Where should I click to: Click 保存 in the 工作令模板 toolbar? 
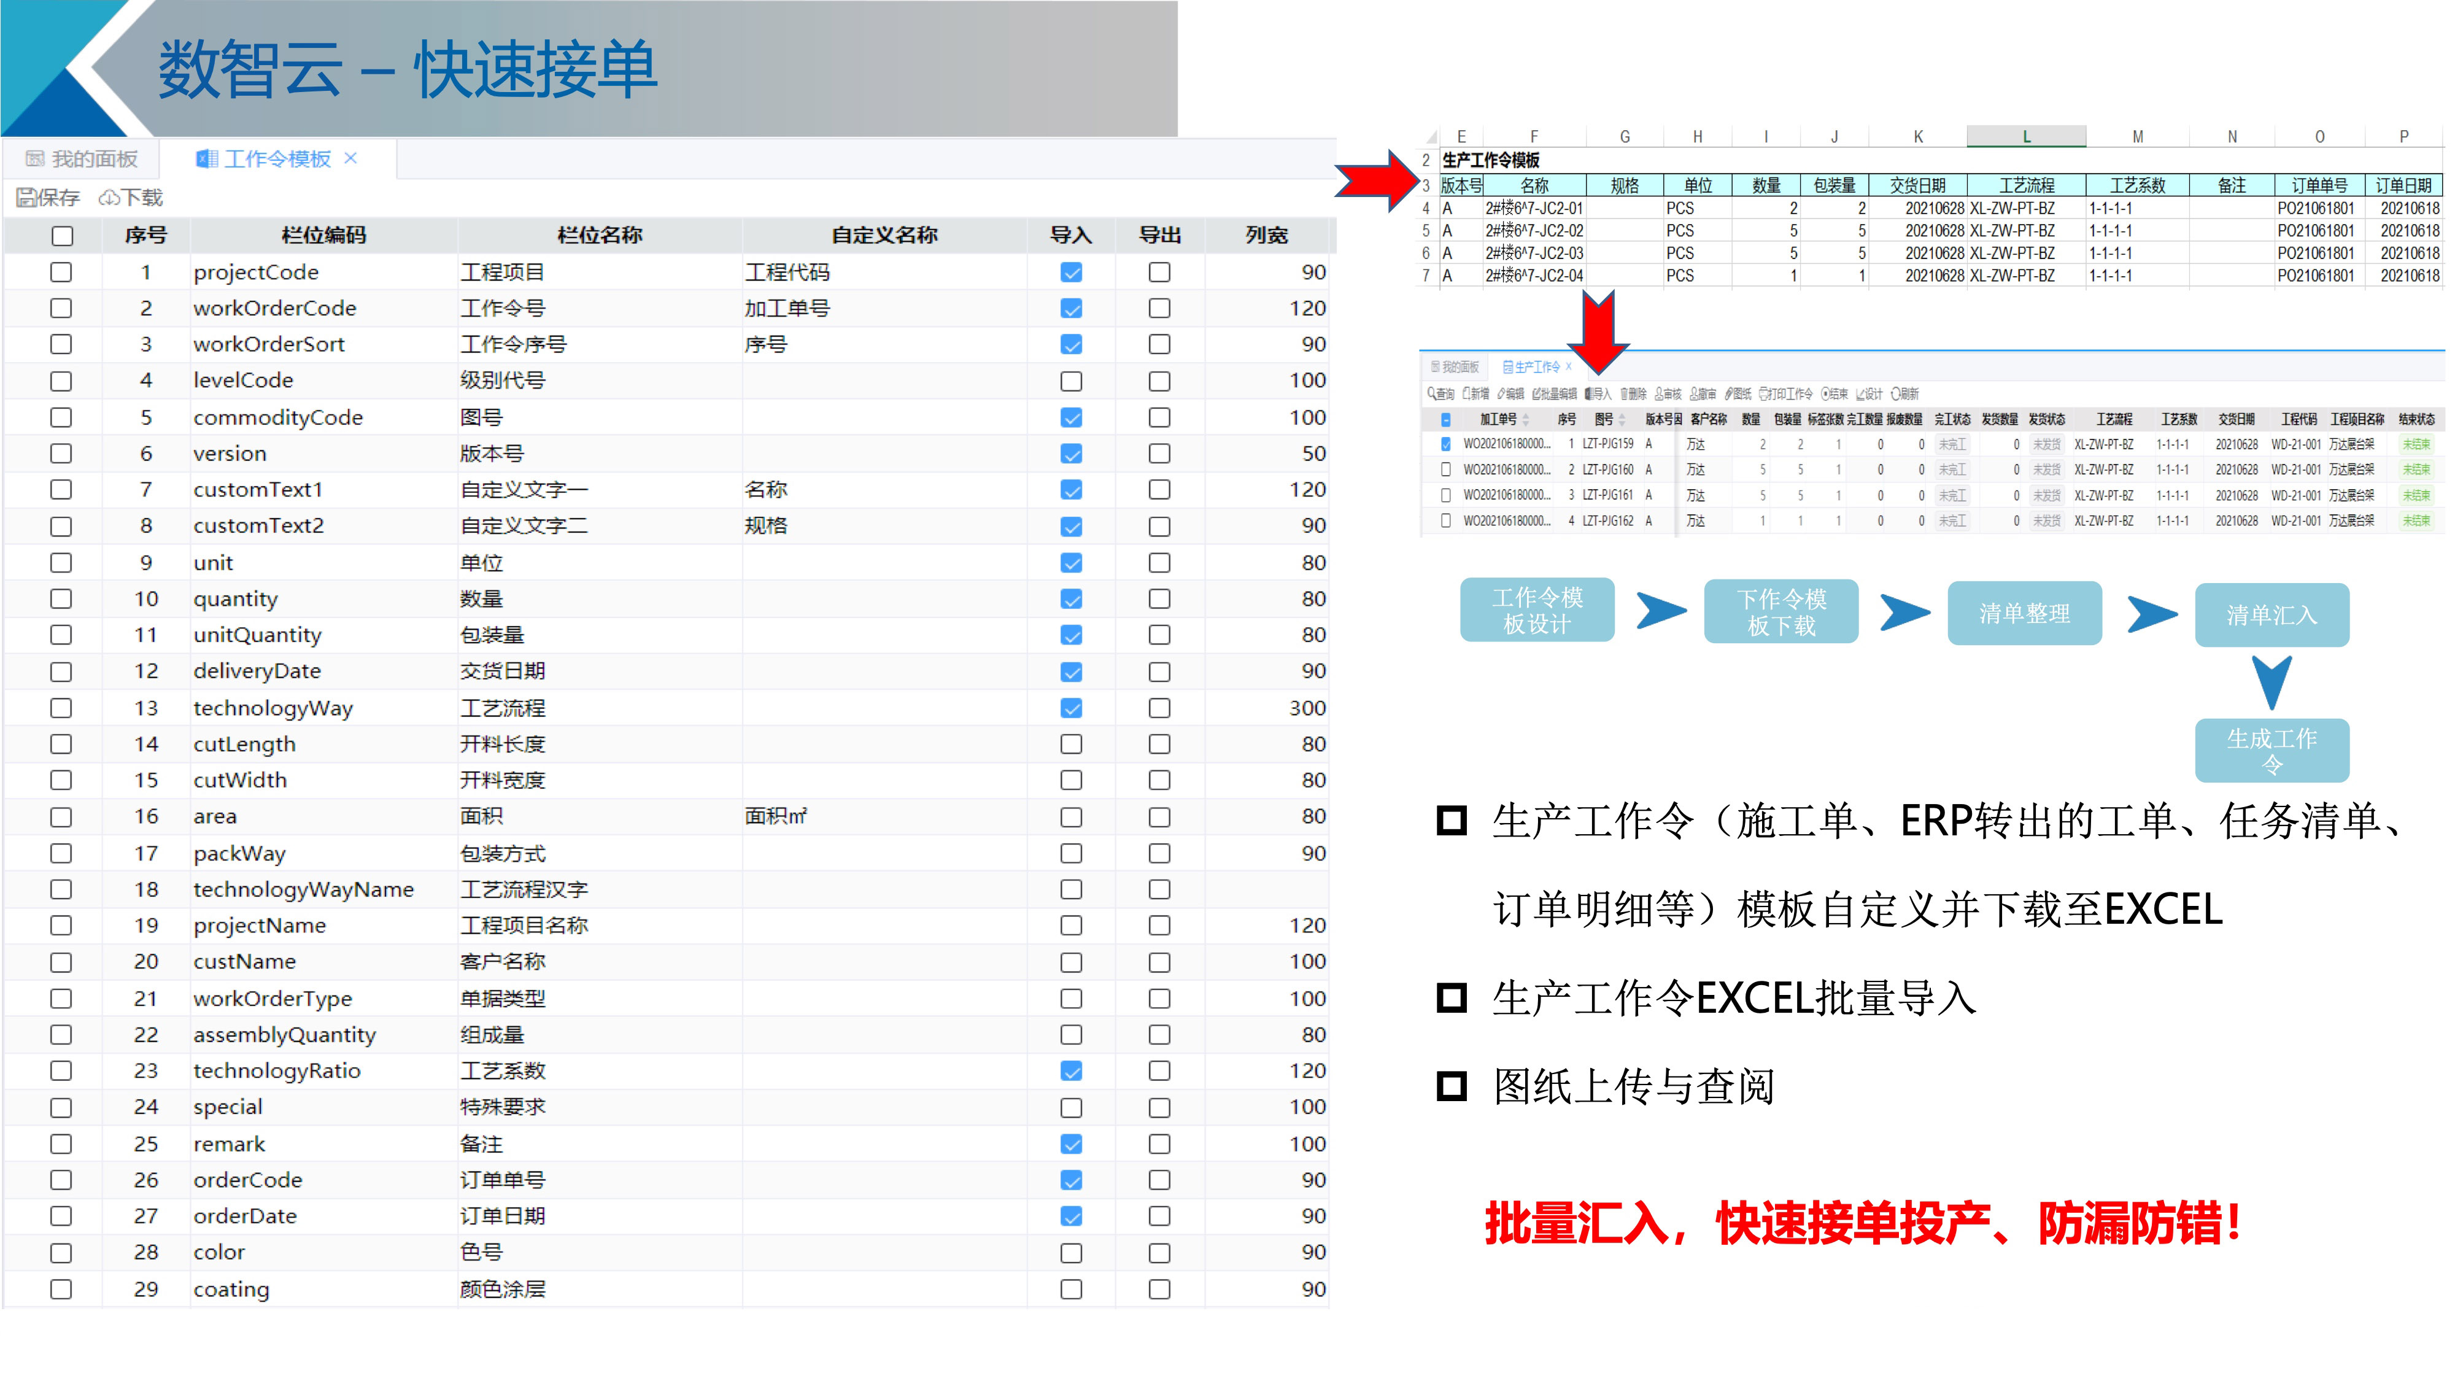point(48,197)
